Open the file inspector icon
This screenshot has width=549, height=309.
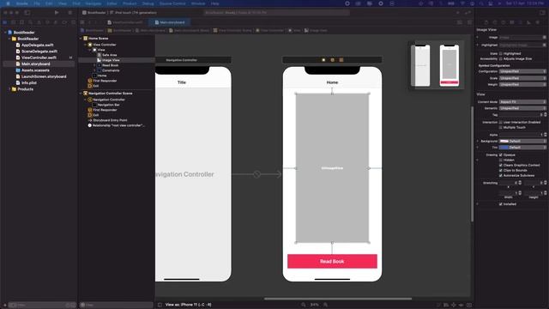coord(486,22)
